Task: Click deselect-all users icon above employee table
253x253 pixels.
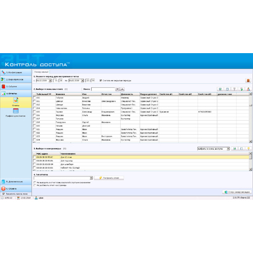Action: 227,89
